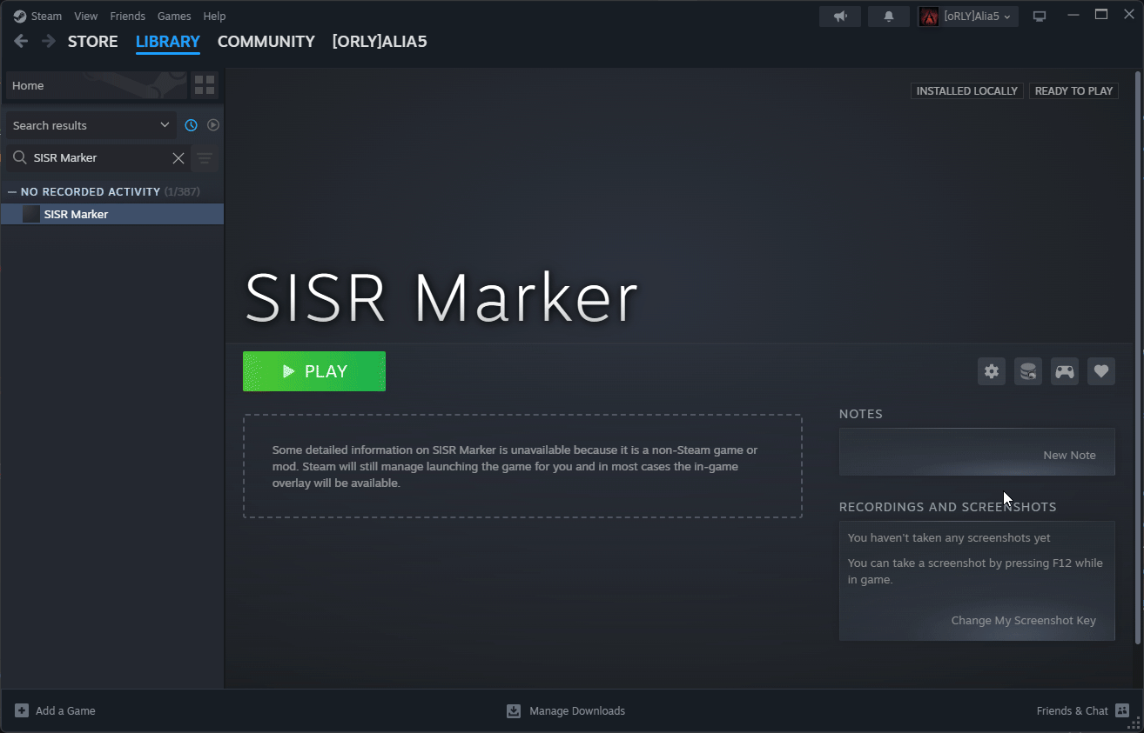Open the View menu
Viewport: 1144px width, 733px height.
(86, 17)
